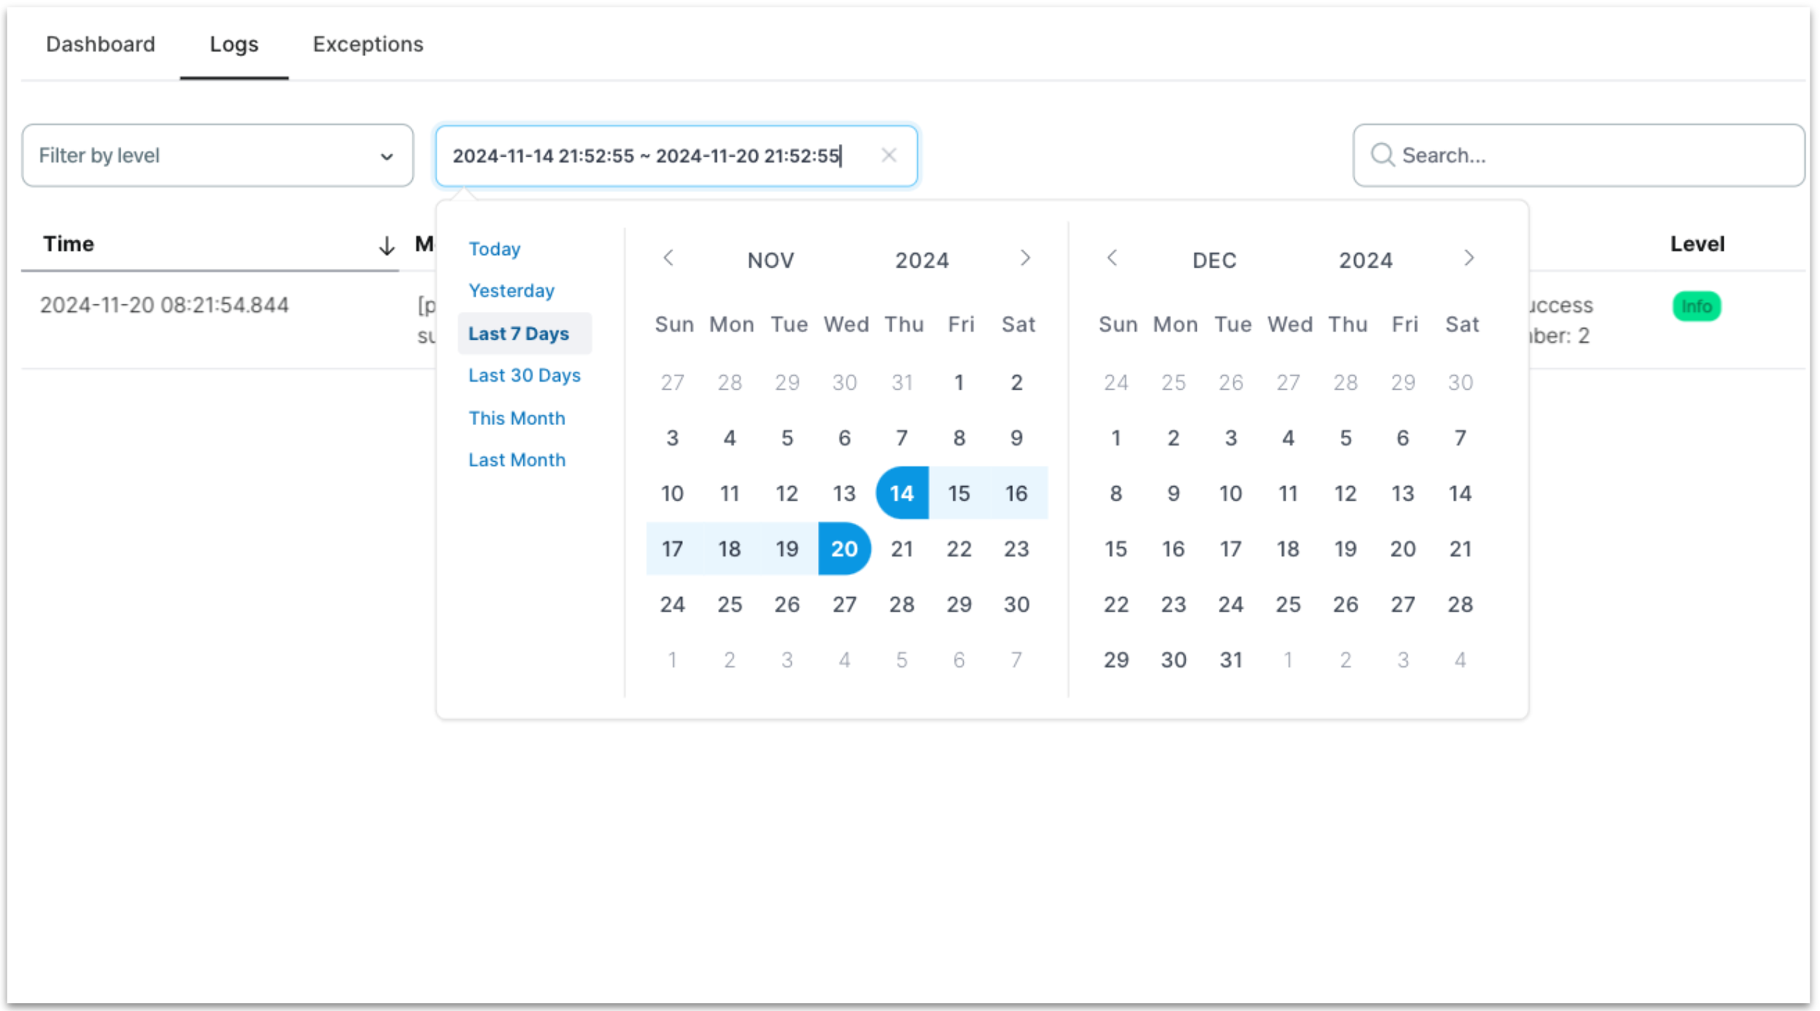The width and height of the screenshot is (1820, 1011).
Task: Go to next month in December calendar
Action: click(x=1469, y=258)
